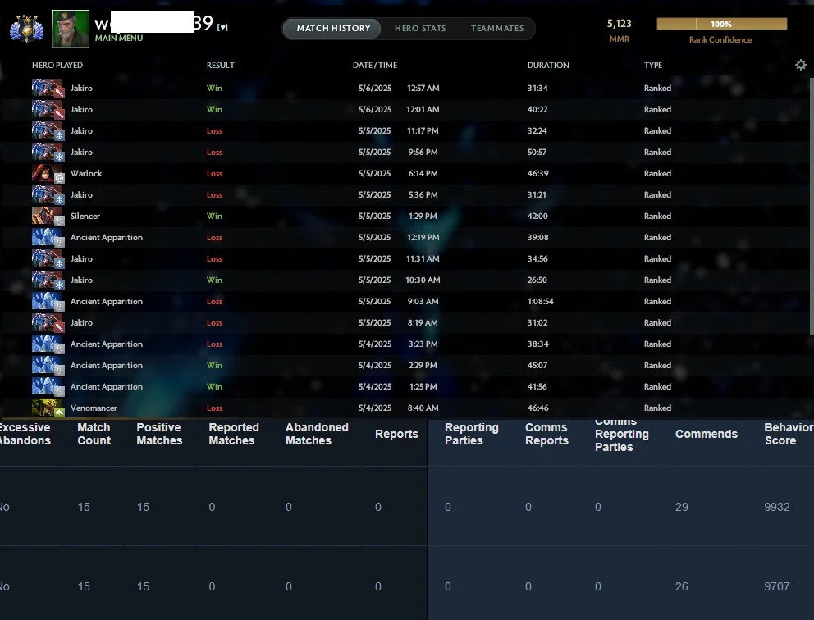Image resolution: width=814 pixels, height=620 pixels.
Task: Click Jakiro hero icon in 8:19 AM match
Action: (48, 322)
